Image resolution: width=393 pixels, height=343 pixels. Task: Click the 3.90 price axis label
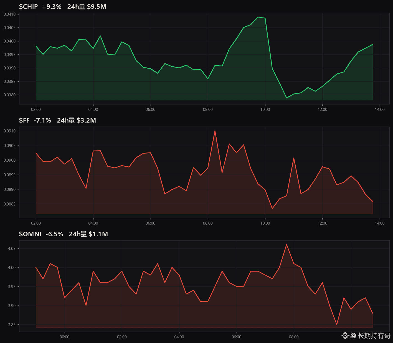12,306
